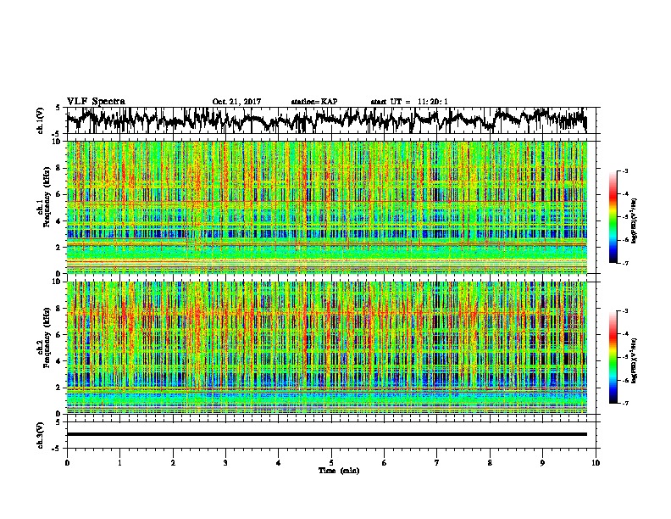Click the ch.2 color scale bar
Screen dimensions: 671x519
click(x=613, y=357)
